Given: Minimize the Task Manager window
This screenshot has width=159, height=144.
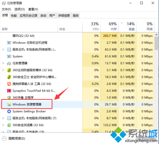Looking at the screenshot, I should pyautogui.click(x=130, y=3).
